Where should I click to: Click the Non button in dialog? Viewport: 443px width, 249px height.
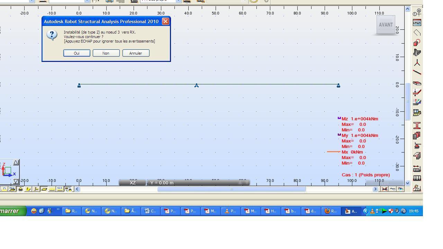coord(106,53)
